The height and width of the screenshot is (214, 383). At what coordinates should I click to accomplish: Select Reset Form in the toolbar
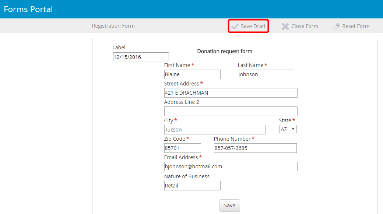356,26
